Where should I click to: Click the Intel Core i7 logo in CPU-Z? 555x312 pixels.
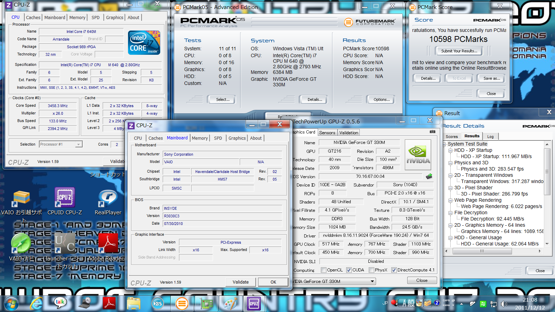click(144, 42)
